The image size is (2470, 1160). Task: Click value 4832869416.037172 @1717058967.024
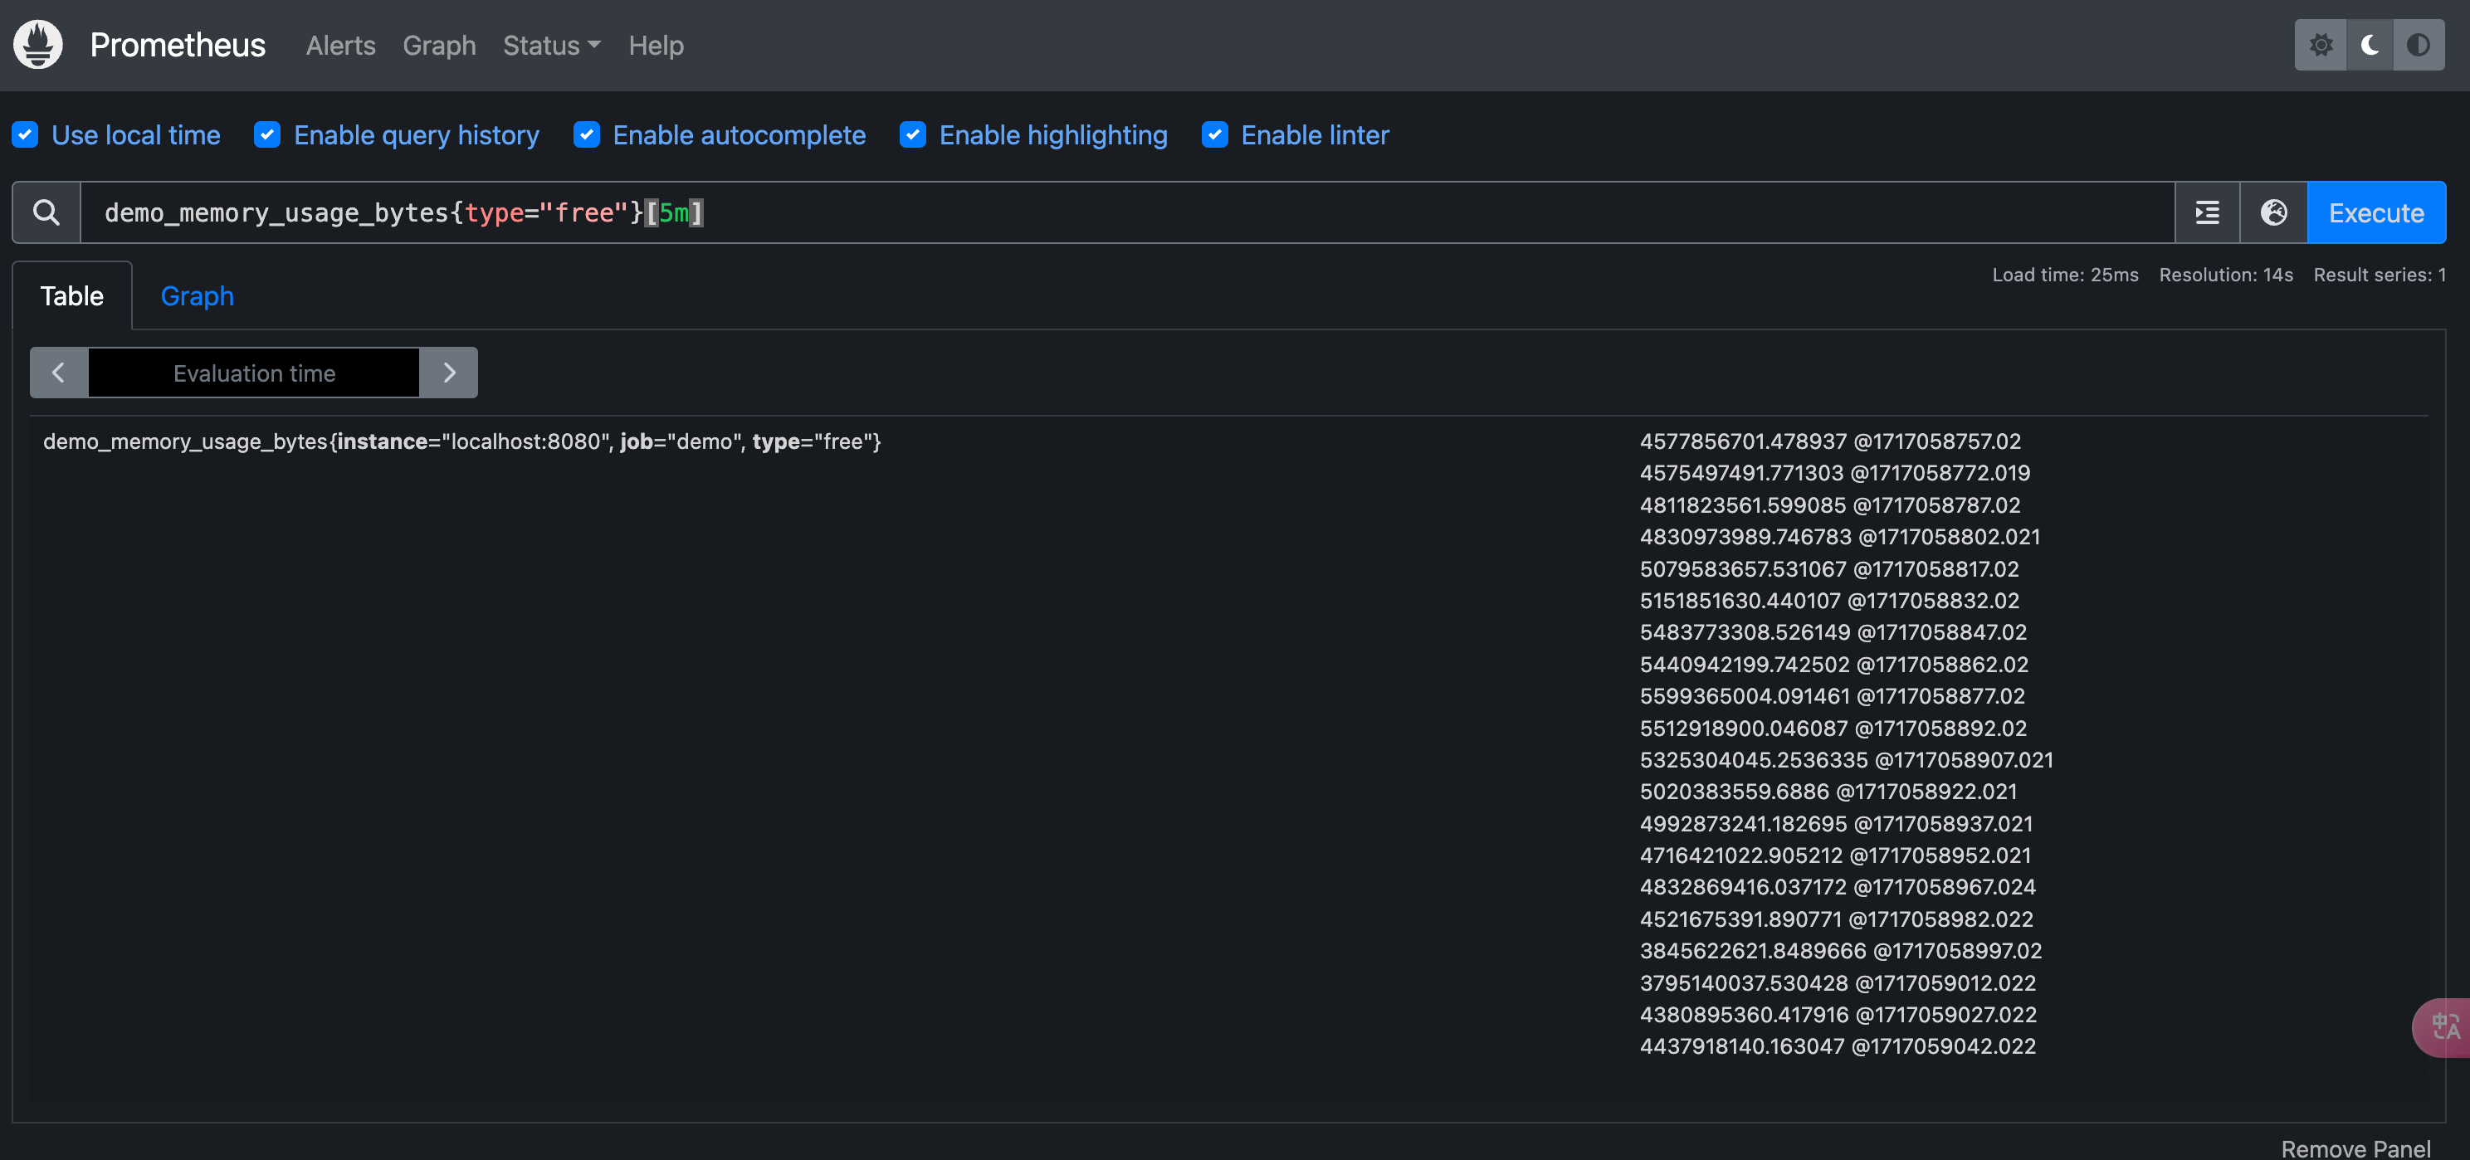pos(1838,887)
